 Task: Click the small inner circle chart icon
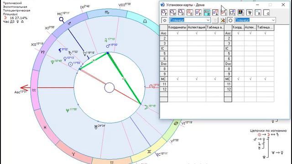click(x=164, y=20)
